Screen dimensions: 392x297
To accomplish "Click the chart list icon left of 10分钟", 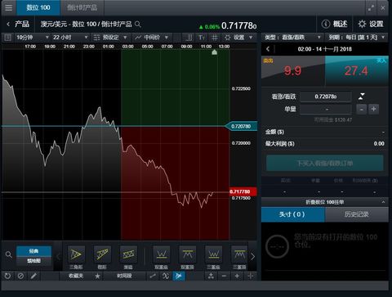I will [x=7, y=38].
